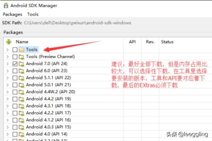Click the Tools folder icon

tap(22, 49)
